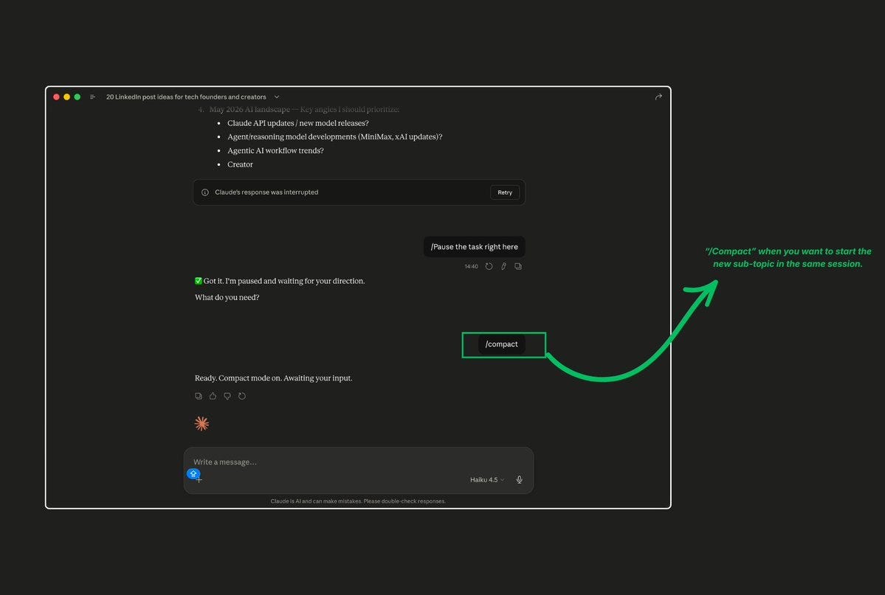
Task: Focus the 'Write a message…' input
Action: pos(358,462)
